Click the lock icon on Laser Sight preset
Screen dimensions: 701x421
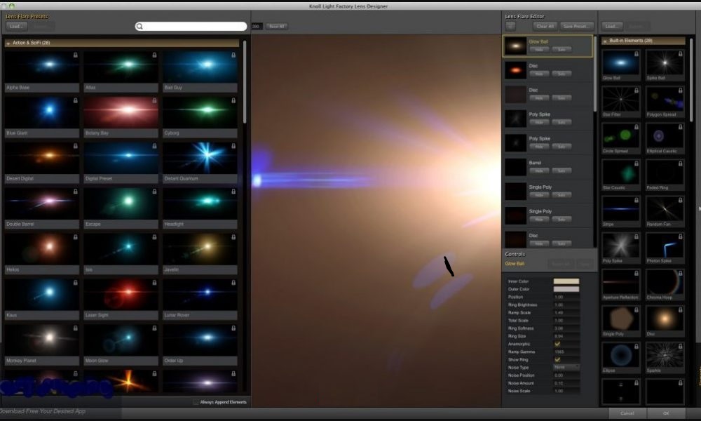click(154, 283)
